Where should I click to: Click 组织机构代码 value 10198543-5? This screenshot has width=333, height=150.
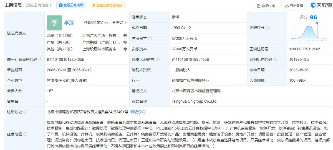click(299, 60)
